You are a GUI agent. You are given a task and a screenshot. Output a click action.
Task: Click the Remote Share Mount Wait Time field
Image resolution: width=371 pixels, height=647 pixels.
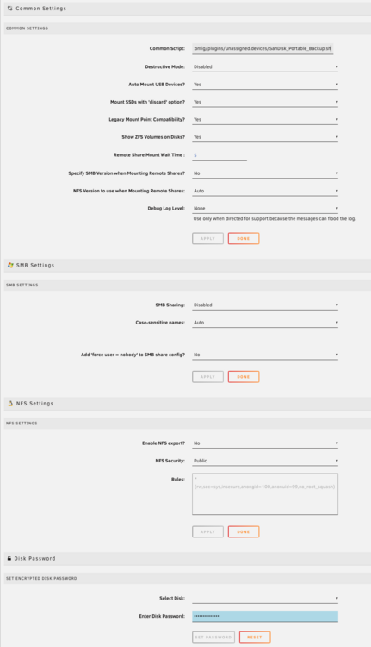click(x=220, y=155)
